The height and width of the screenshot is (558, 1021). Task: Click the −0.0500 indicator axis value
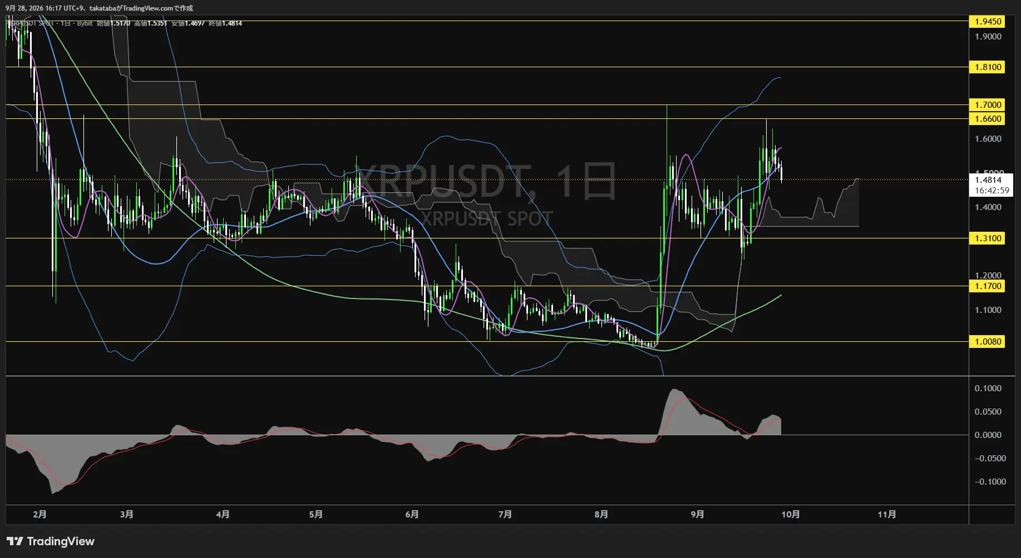990,459
